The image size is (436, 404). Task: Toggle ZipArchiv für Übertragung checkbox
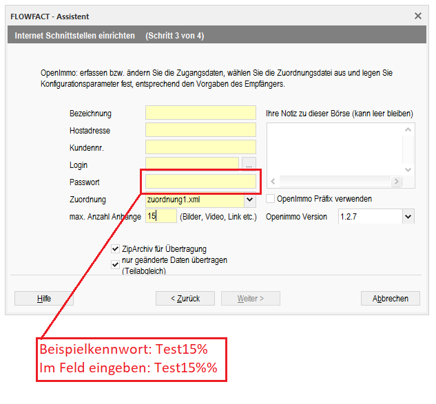(116, 249)
